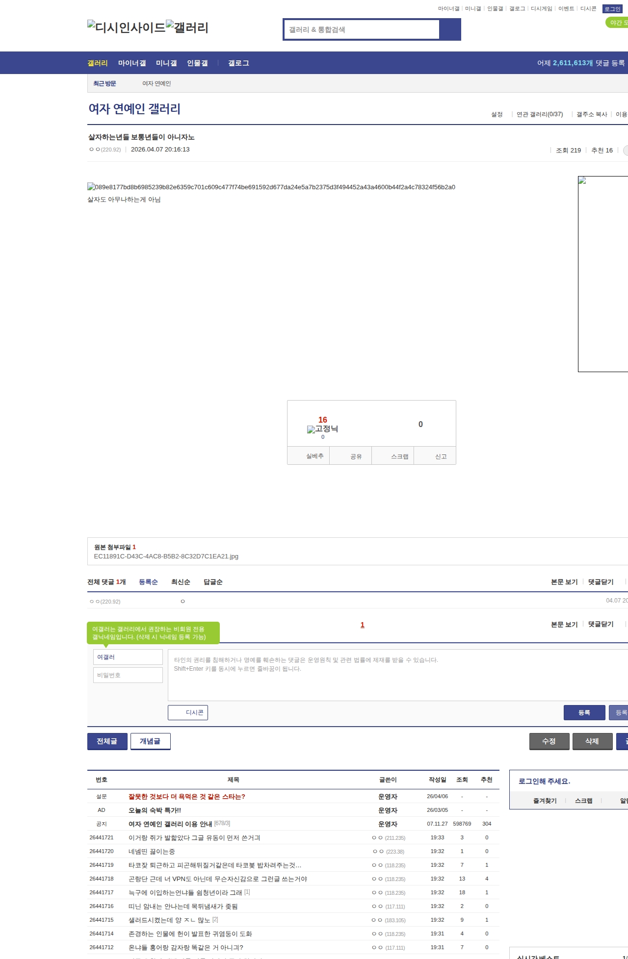628x959 pixels.
Task: Click the 공유 share button
Action: point(350,456)
